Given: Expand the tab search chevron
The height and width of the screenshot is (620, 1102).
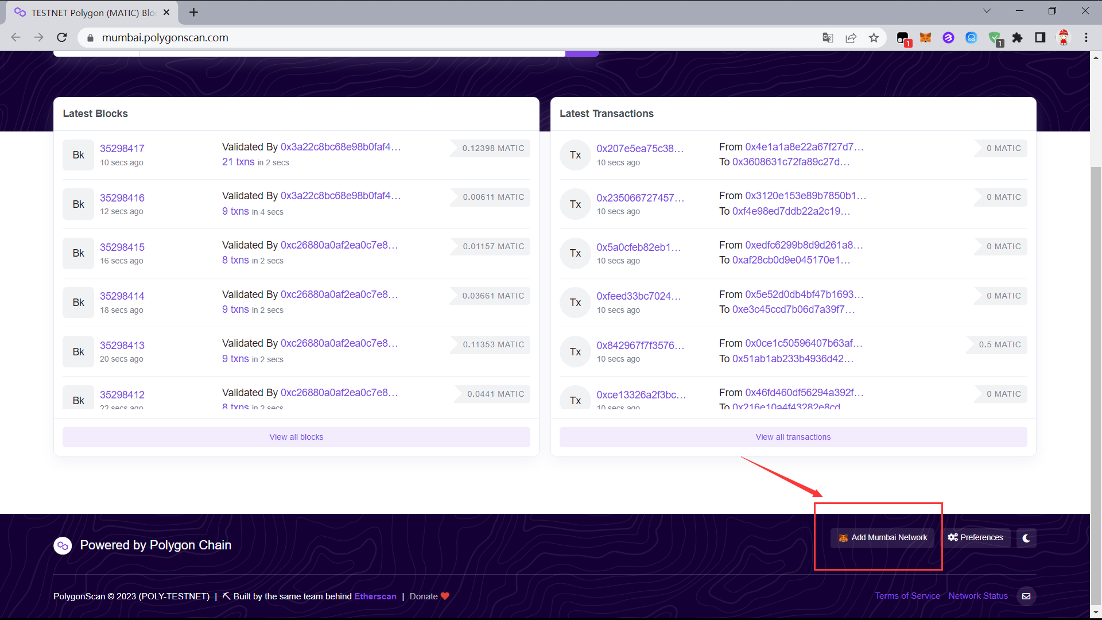Looking at the screenshot, I should [x=987, y=11].
